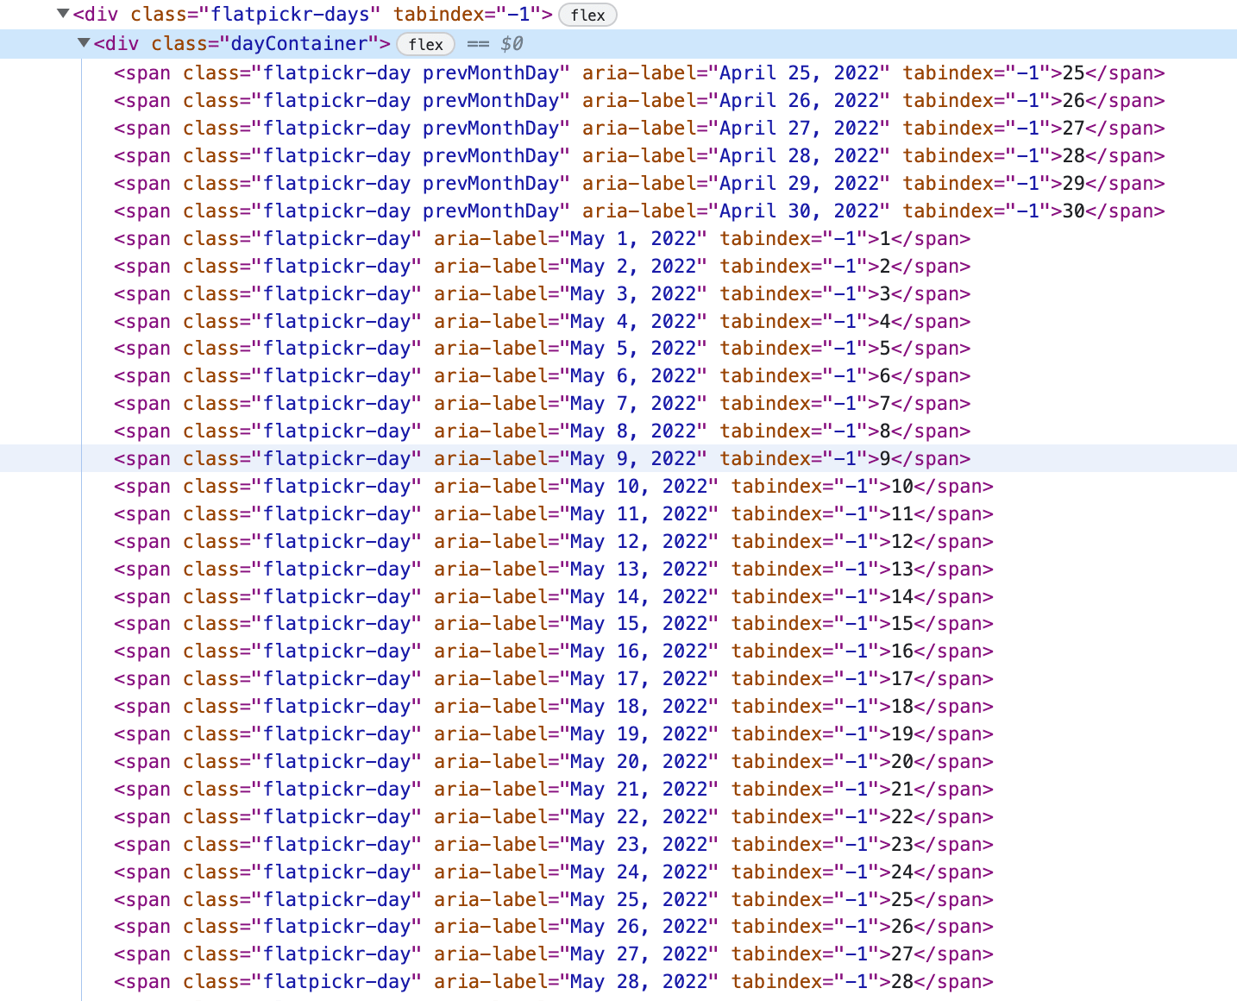Select span with aria-label April 30, 2022
The image size is (1237, 1001).
pyautogui.click(x=639, y=211)
